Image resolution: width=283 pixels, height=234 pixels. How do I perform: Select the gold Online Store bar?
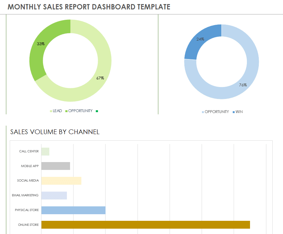coord(145,225)
